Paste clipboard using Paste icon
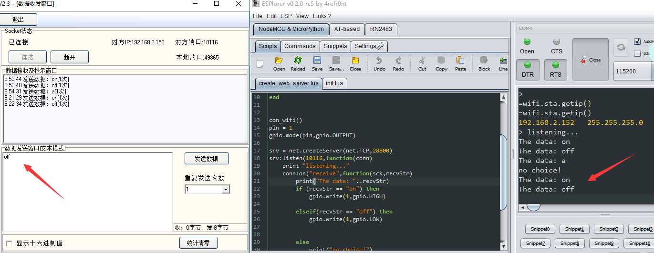 [460, 63]
